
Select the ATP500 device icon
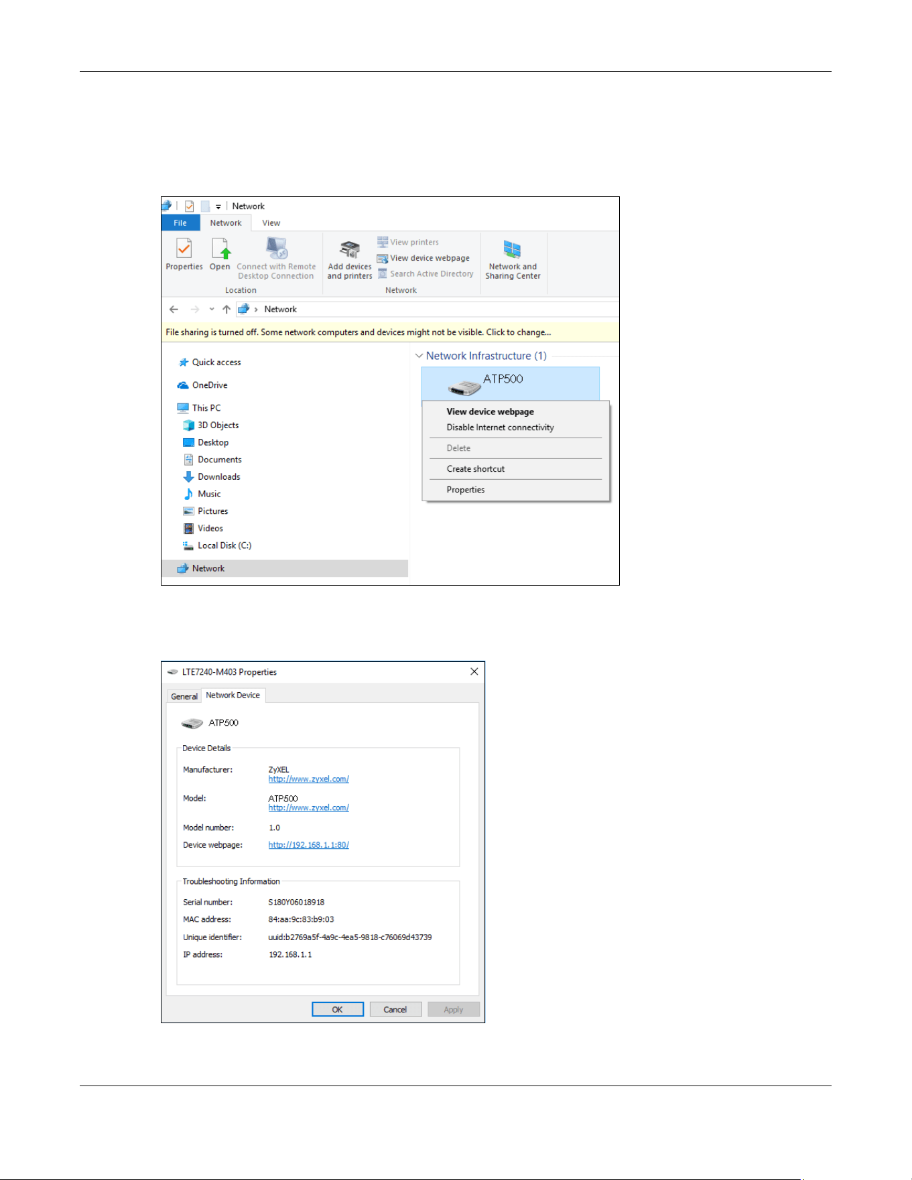464,387
